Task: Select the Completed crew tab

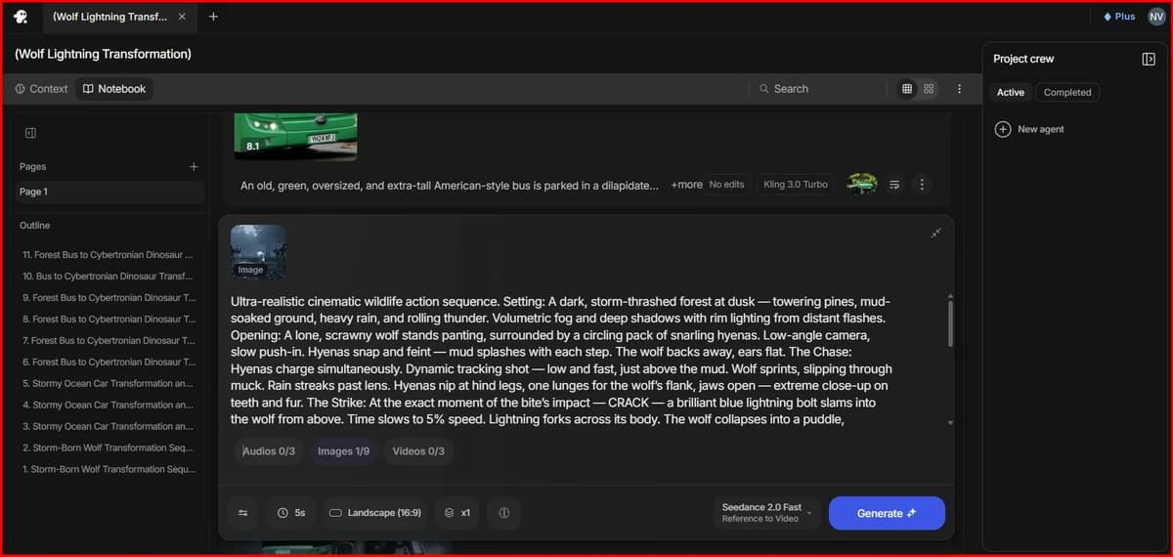Action: [1067, 93]
